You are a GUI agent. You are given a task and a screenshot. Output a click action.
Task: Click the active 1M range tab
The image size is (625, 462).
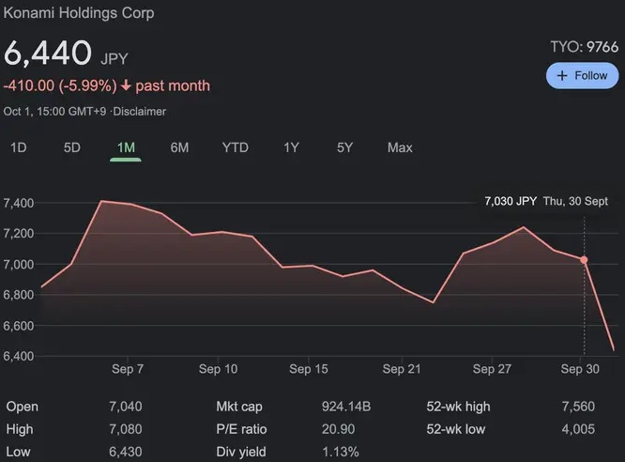126,147
